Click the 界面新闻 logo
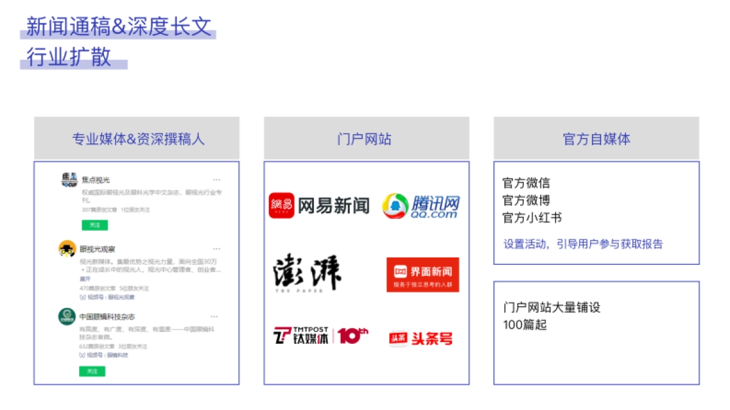This screenshot has height=410, width=730. coord(422,273)
